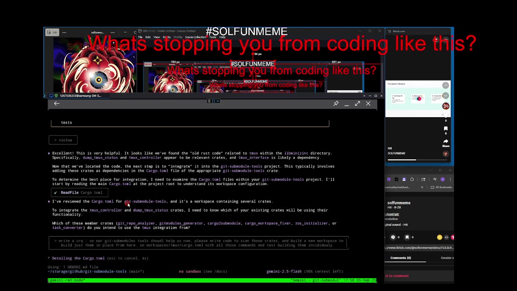517x291 pixels.
Task: Open OBS Edit menu
Action: coord(148,37)
